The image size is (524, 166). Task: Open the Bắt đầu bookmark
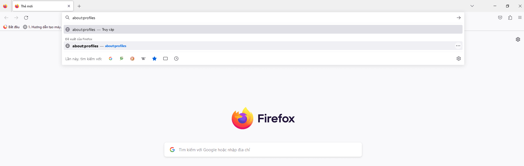(x=11, y=27)
